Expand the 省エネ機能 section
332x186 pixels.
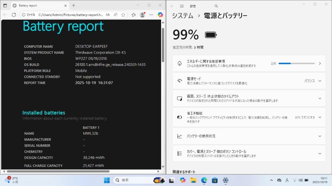click(320, 117)
